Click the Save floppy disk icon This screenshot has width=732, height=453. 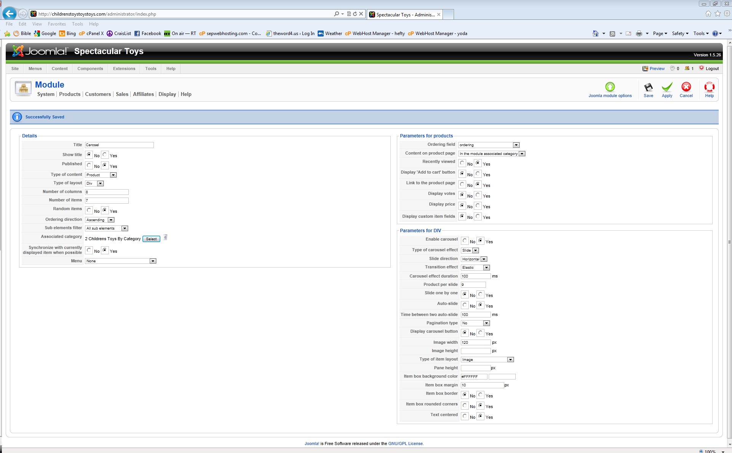[648, 88]
